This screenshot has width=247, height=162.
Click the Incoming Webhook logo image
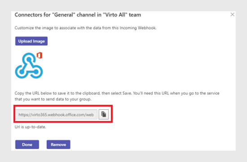click(29, 65)
